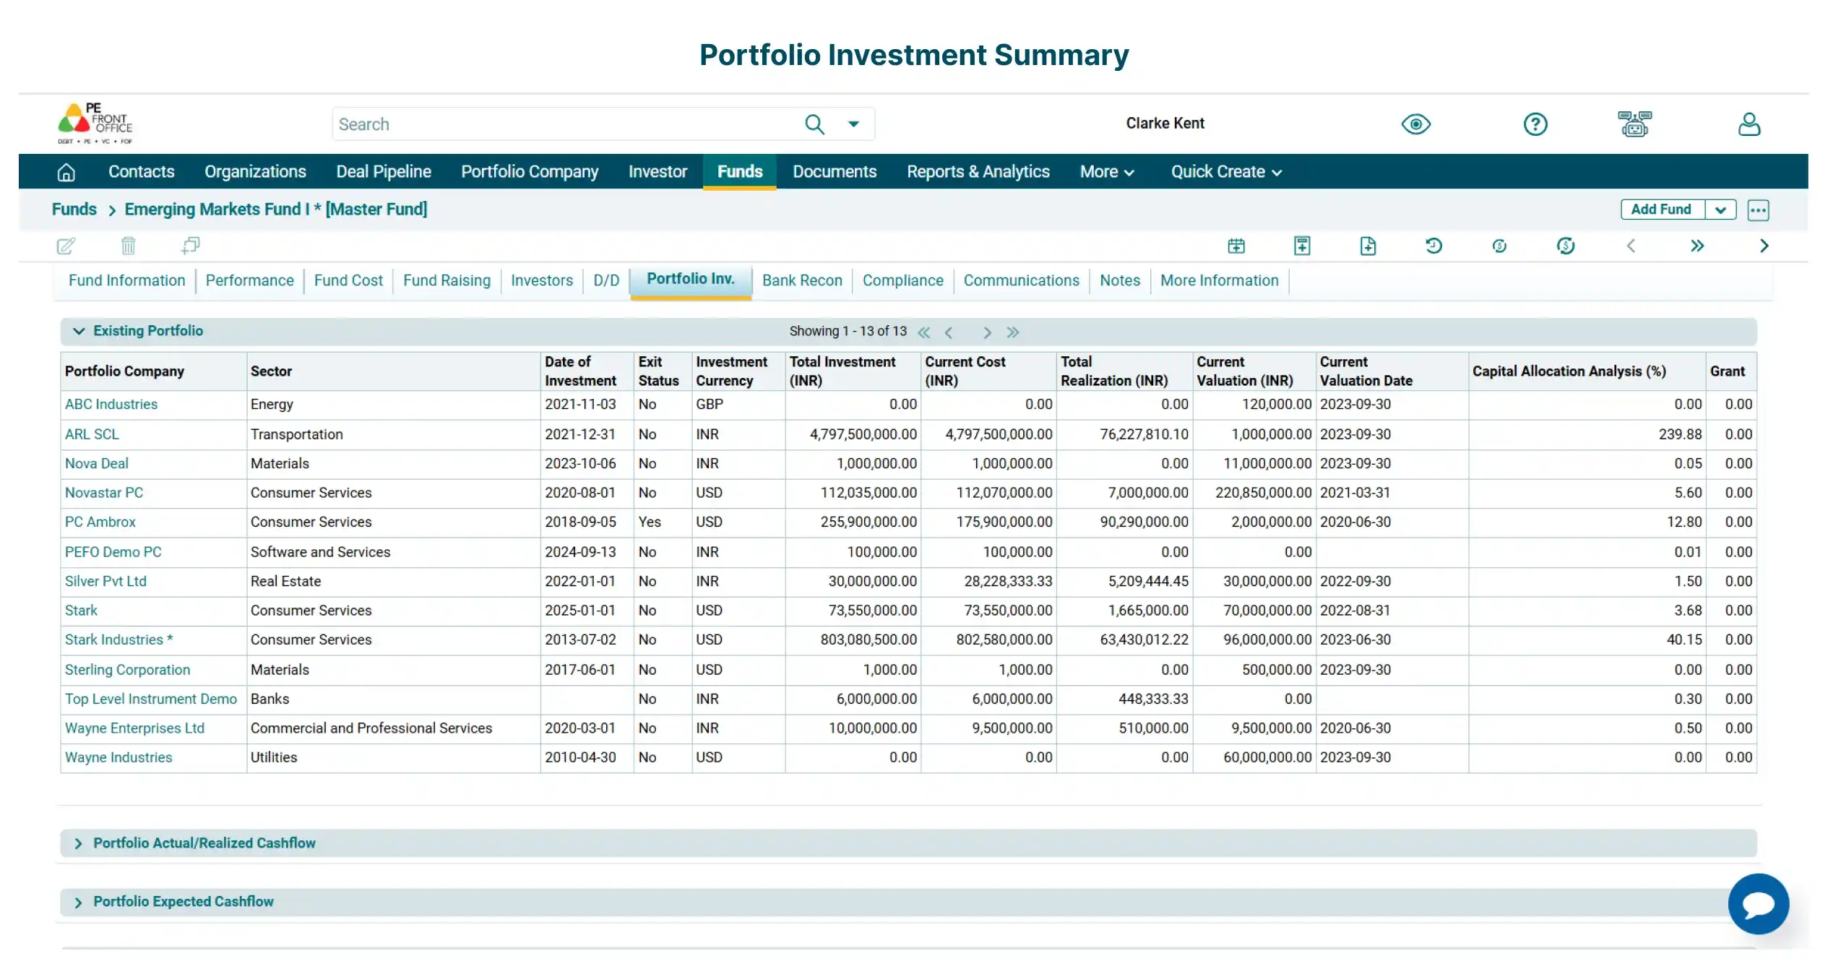Switch to the Fund Raising tab
1828x961 pixels.
pos(447,281)
